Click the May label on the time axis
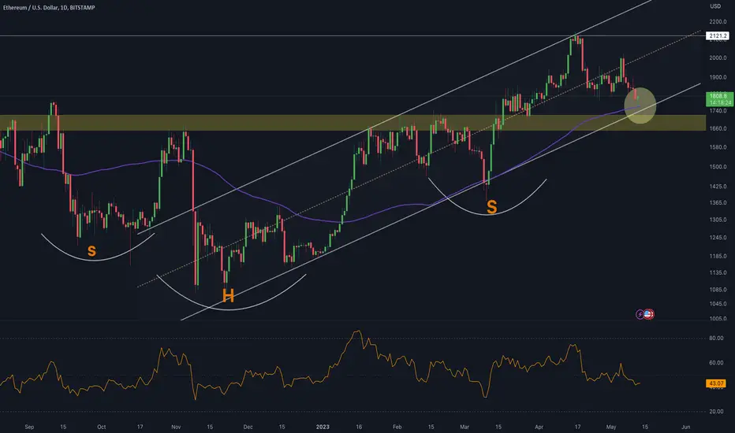The width and height of the screenshot is (735, 433). (x=610, y=427)
